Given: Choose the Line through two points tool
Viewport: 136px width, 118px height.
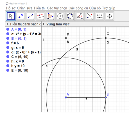Looking at the screenshot, I should click(x=31, y=16).
